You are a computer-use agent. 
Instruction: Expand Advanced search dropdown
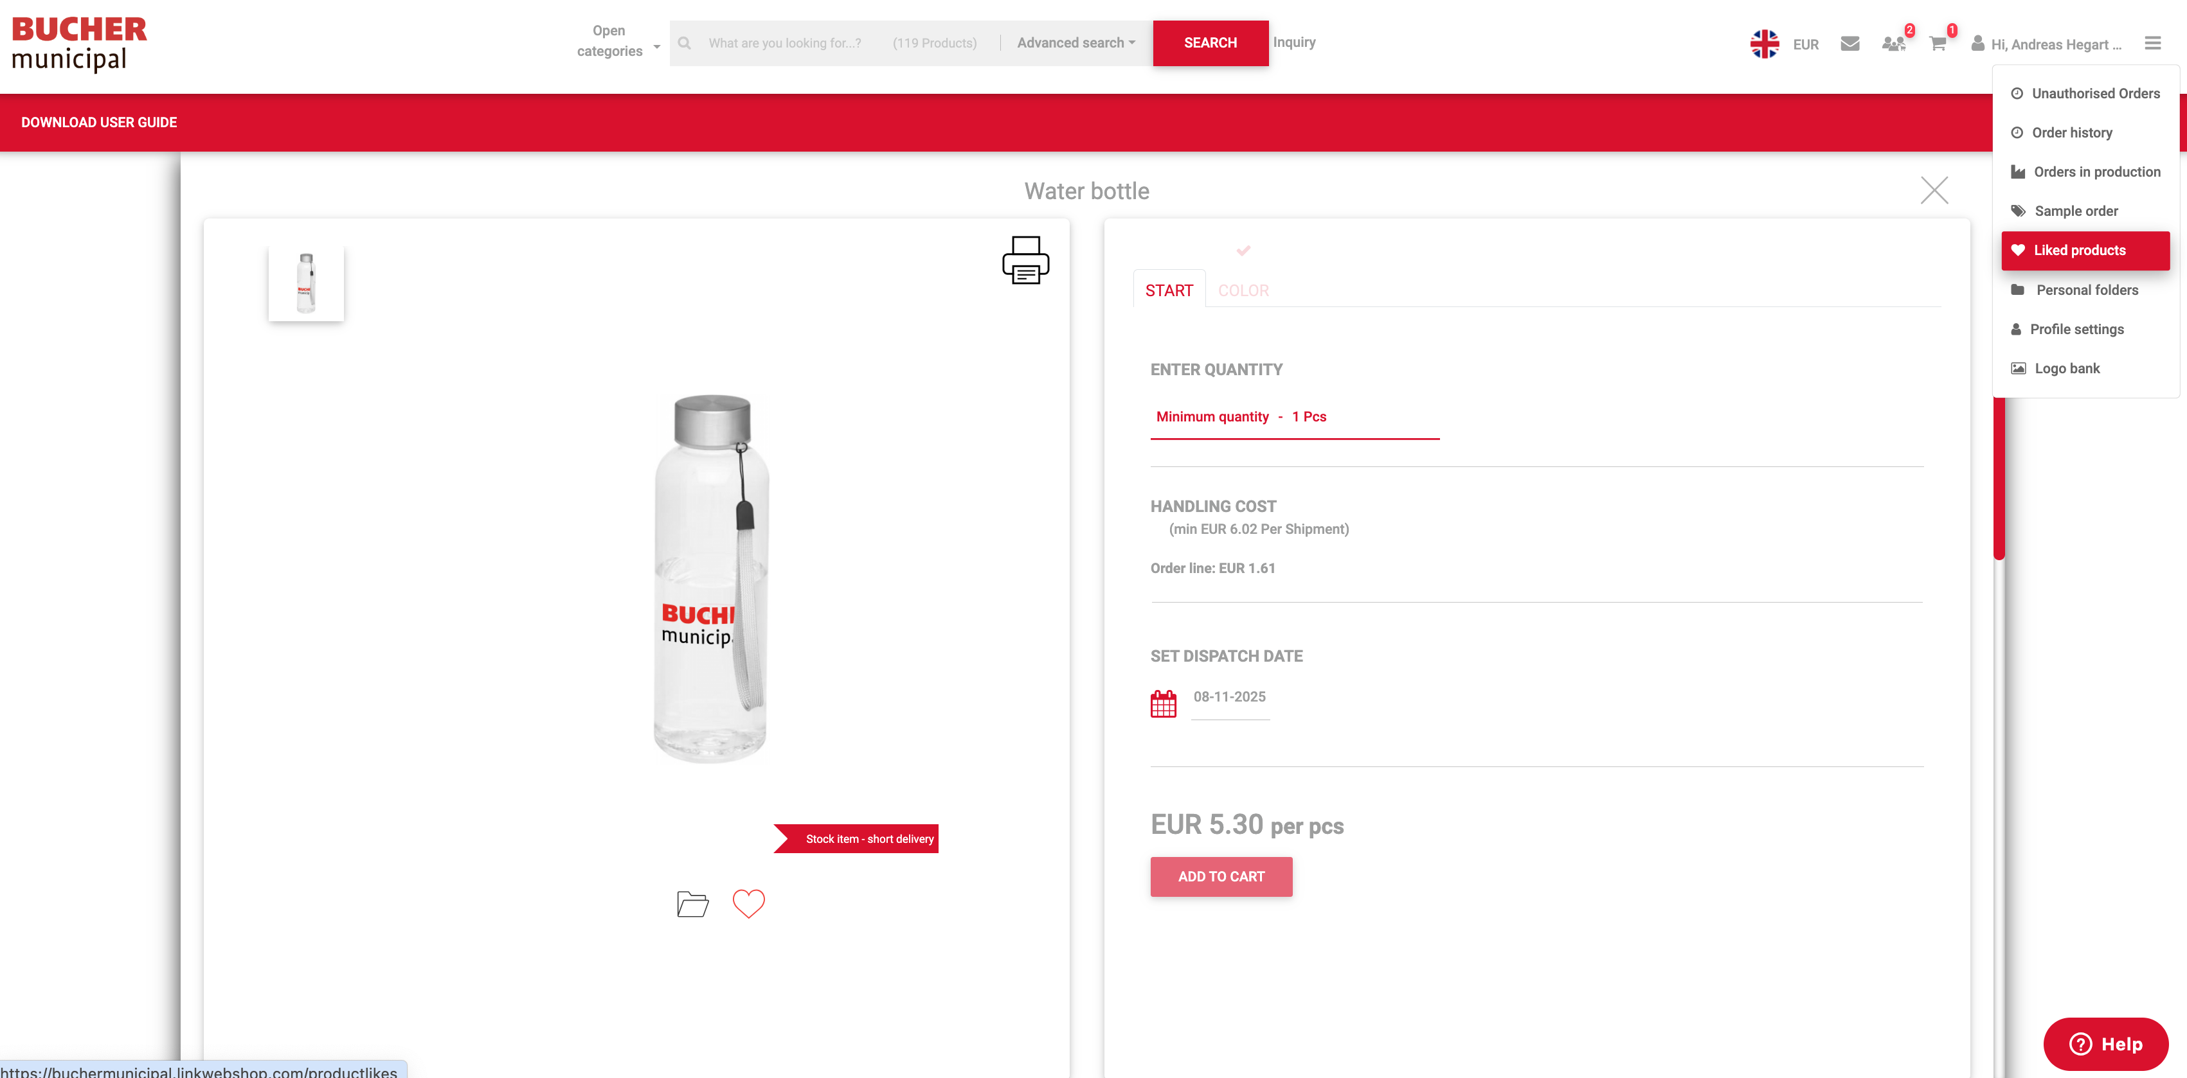point(1075,43)
